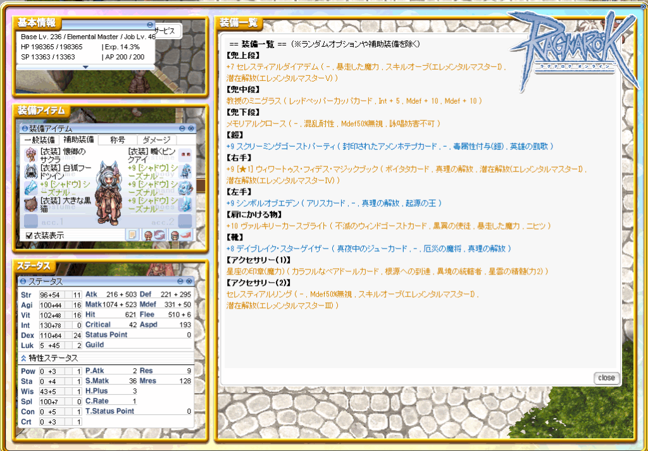The height and width of the screenshot is (451, 648).
Task: Click the メモリアルクロース lower headgear entry
Action: point(333,123)
